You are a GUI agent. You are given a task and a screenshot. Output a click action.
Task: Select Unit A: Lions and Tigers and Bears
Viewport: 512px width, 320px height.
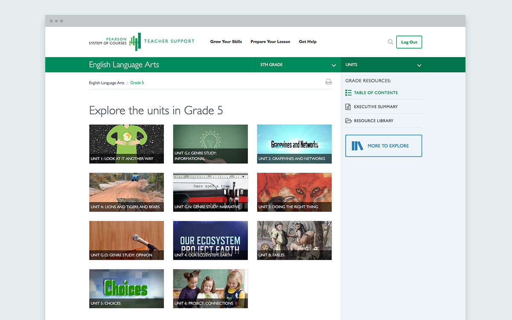(126, 192)
